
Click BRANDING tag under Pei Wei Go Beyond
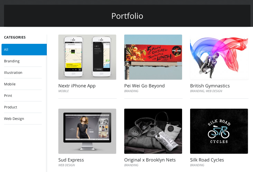(131, 91)
